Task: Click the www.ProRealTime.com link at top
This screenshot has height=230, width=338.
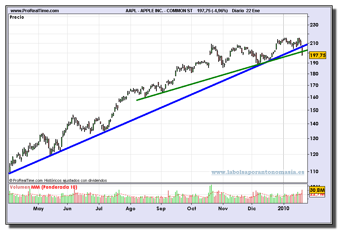Action: point(35,11)
